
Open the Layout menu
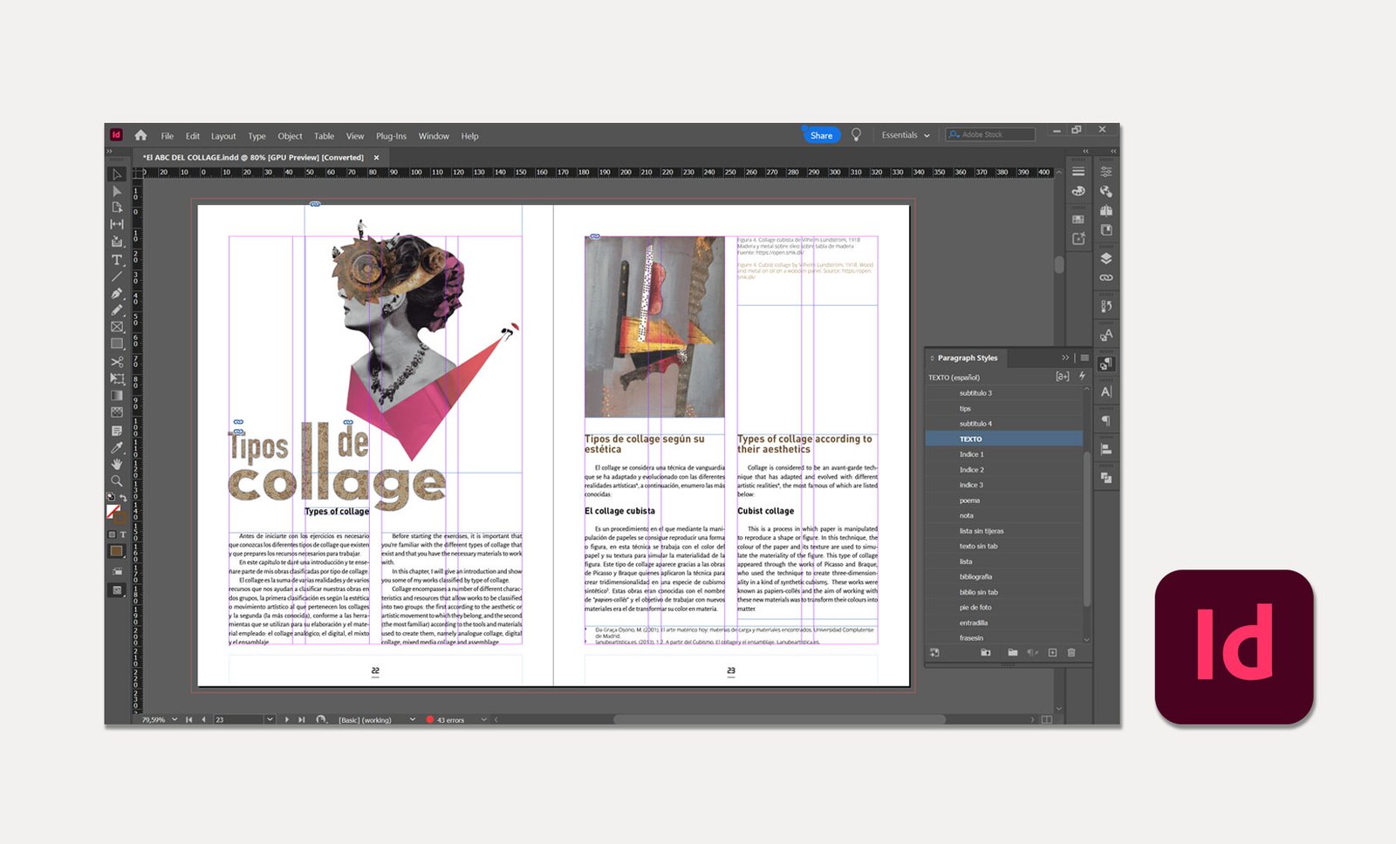[223, 136]
